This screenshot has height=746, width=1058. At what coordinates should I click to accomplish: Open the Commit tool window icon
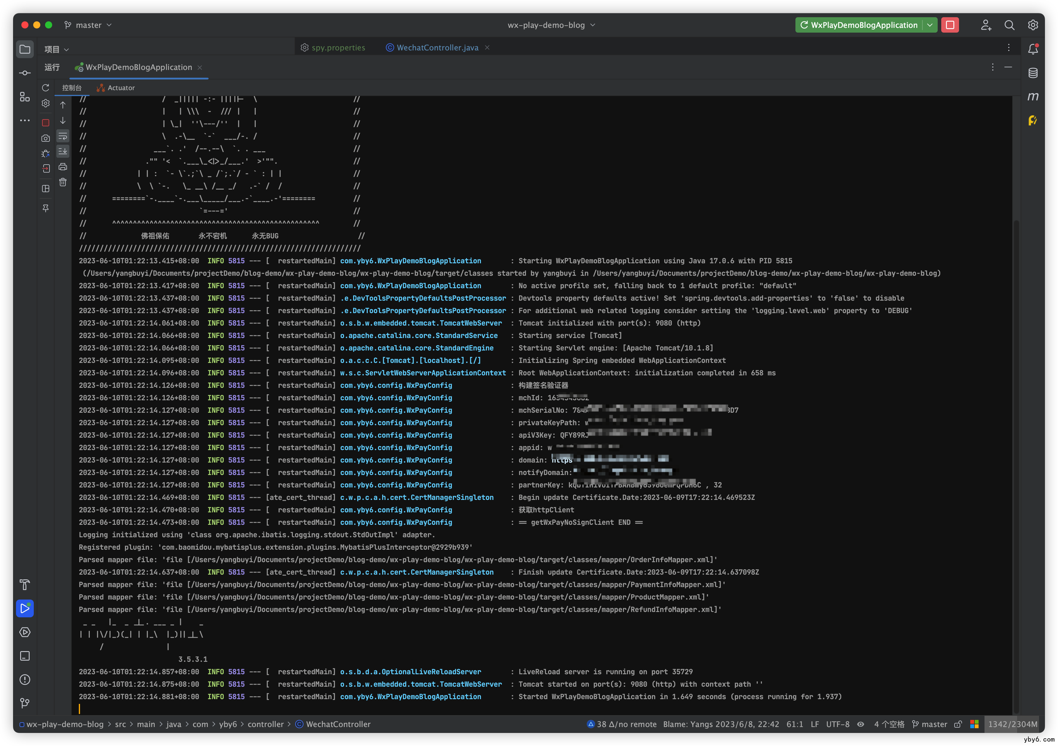click(x=25, y=73)
